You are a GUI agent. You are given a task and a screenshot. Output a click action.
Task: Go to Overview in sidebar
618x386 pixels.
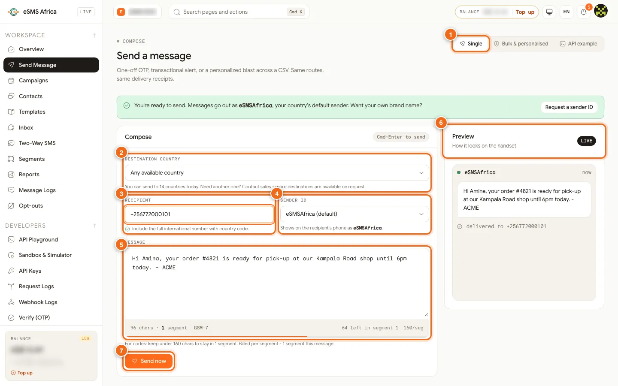[x=51, y=49]
